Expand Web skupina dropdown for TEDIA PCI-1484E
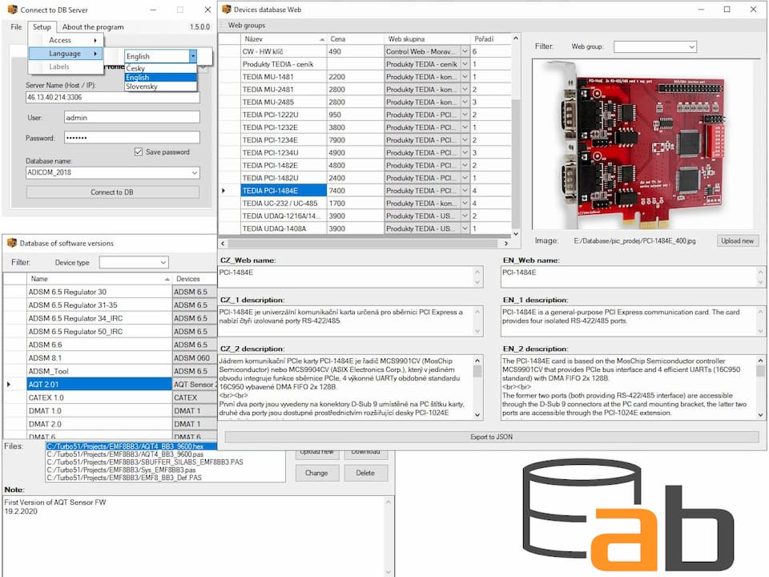769x577 pixels. click(465, 191)
